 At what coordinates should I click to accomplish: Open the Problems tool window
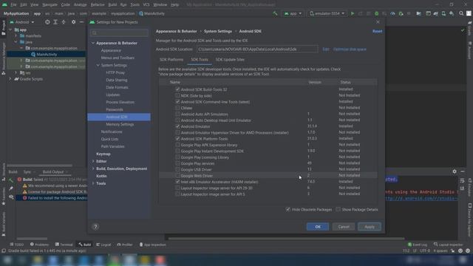(x=39, y=245)
